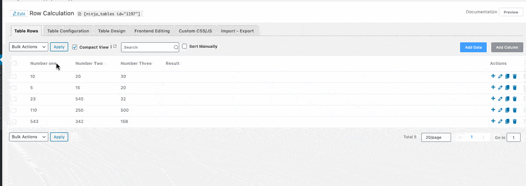
Task: Click the trash delete icon in the row starting with 543
Action: [x=515, y=121]
